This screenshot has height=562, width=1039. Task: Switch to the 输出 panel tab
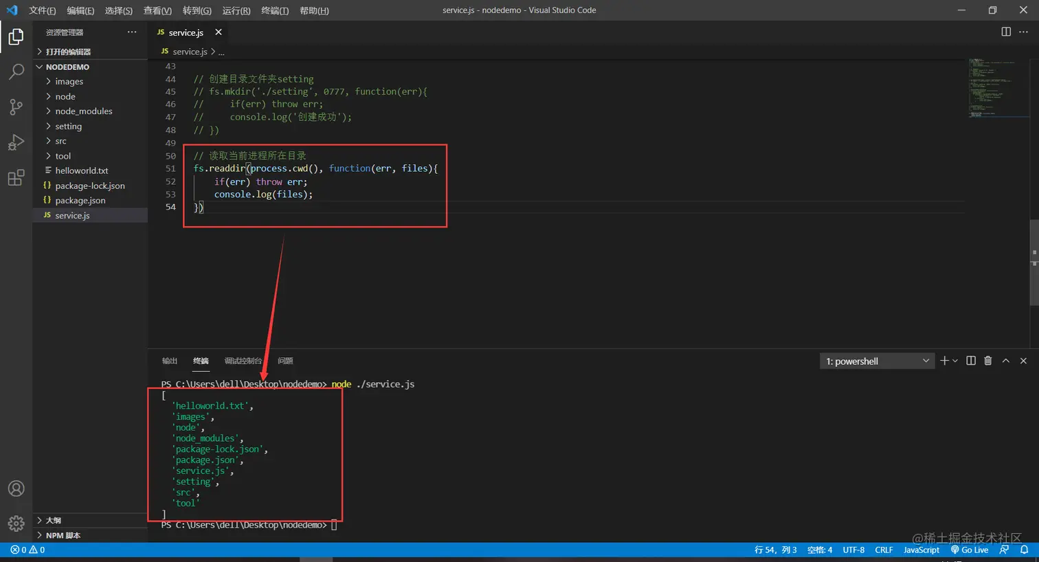point(170,361)
